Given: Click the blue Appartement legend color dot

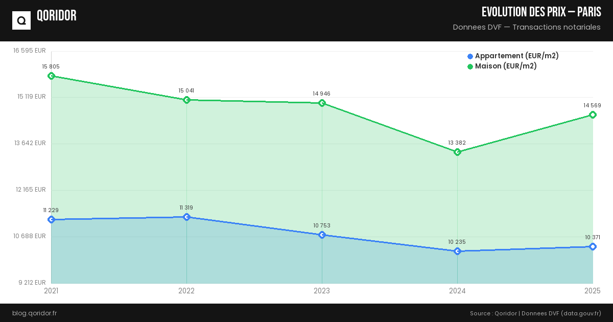Looking at the screenshot, I should tap(470, 56).
